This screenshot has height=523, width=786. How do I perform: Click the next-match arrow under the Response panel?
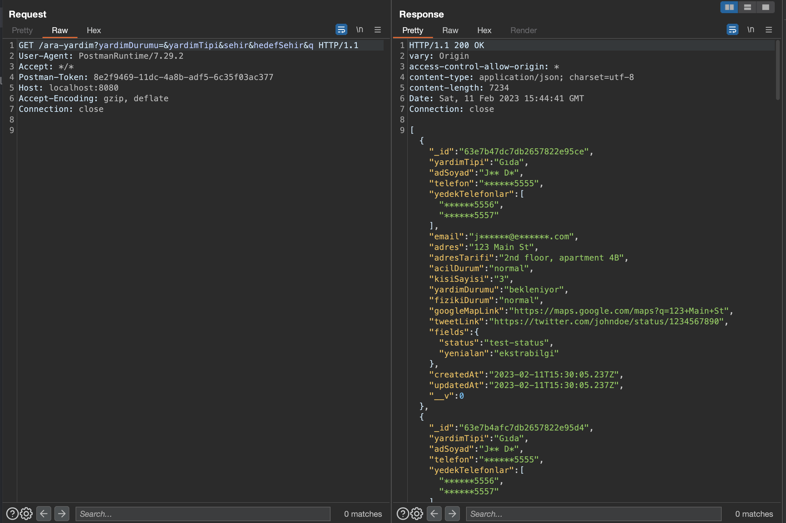click(x=452, y=514)
